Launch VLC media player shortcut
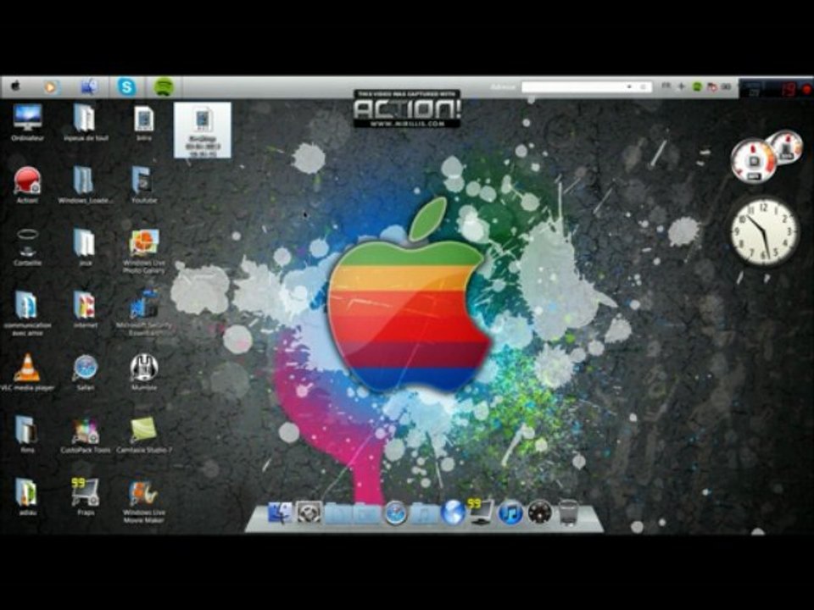The height and width of the screenshot is (610, 814). pyautogui.click(x=27, y=372)
